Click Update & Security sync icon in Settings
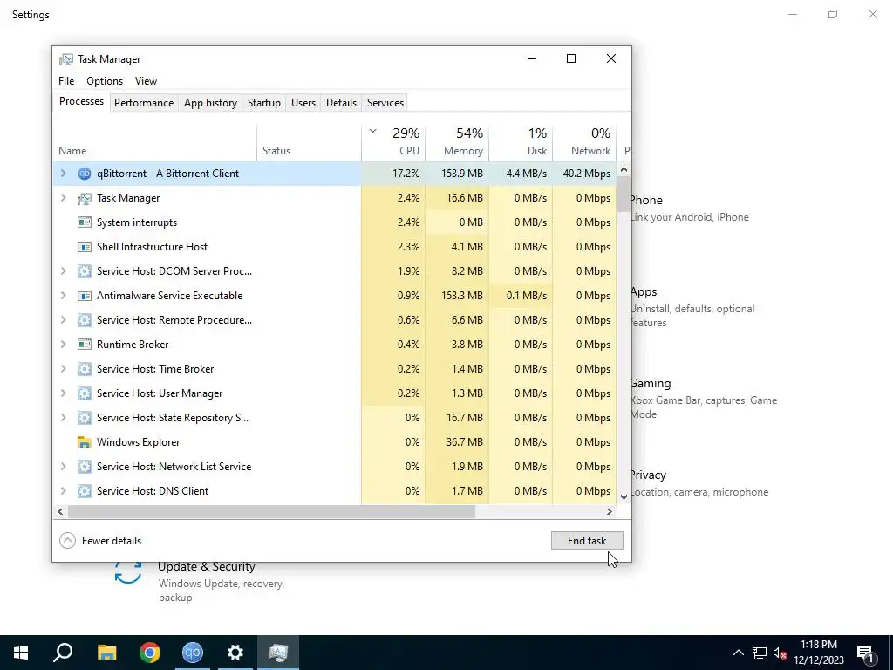Viewport: 893px width, 670px height. (x=128, y=572)
